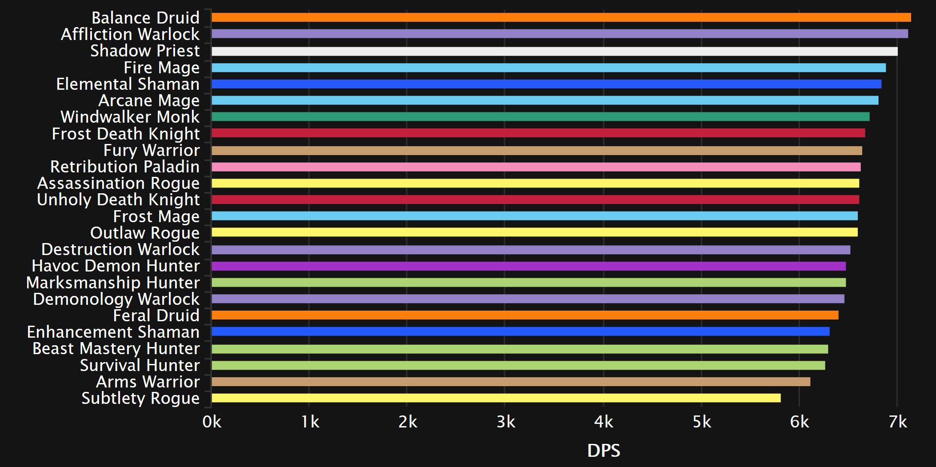Select the red Frost Death Knight bar
Viewport: 936px width, 467px height.
(x=538, y=133)
